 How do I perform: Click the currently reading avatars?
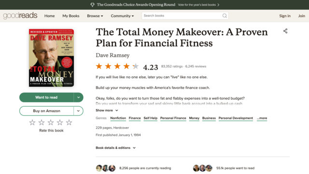point(106,168)
